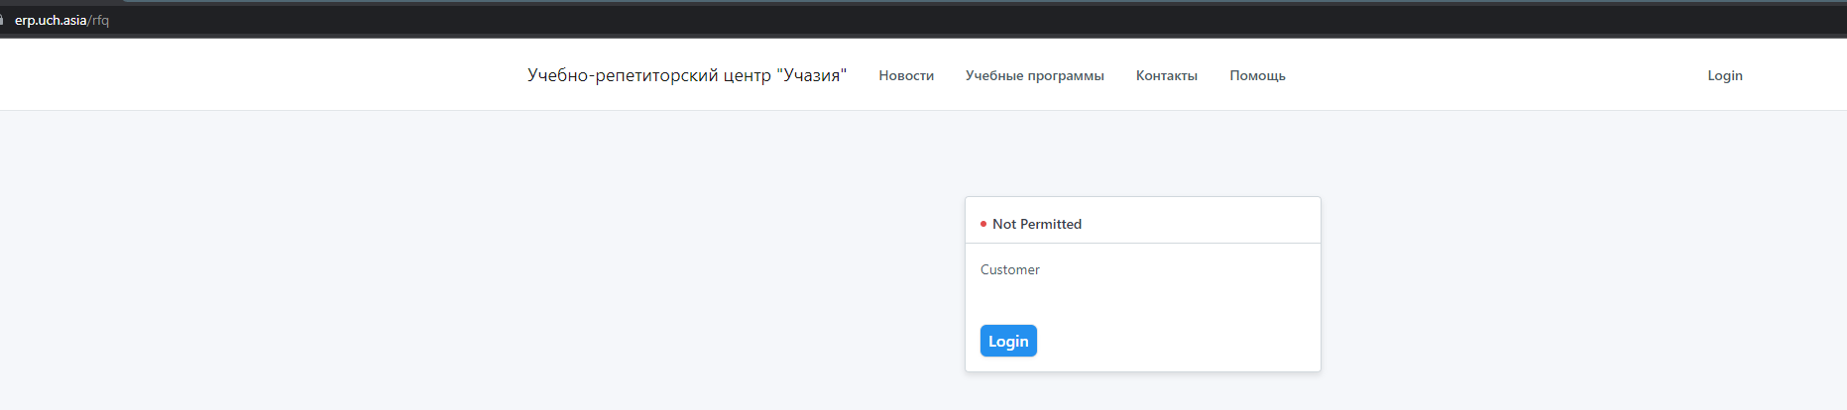This screenshot has width=1847, height=410.
Task: Open the Помощь navigation item
Action: 1257,75
